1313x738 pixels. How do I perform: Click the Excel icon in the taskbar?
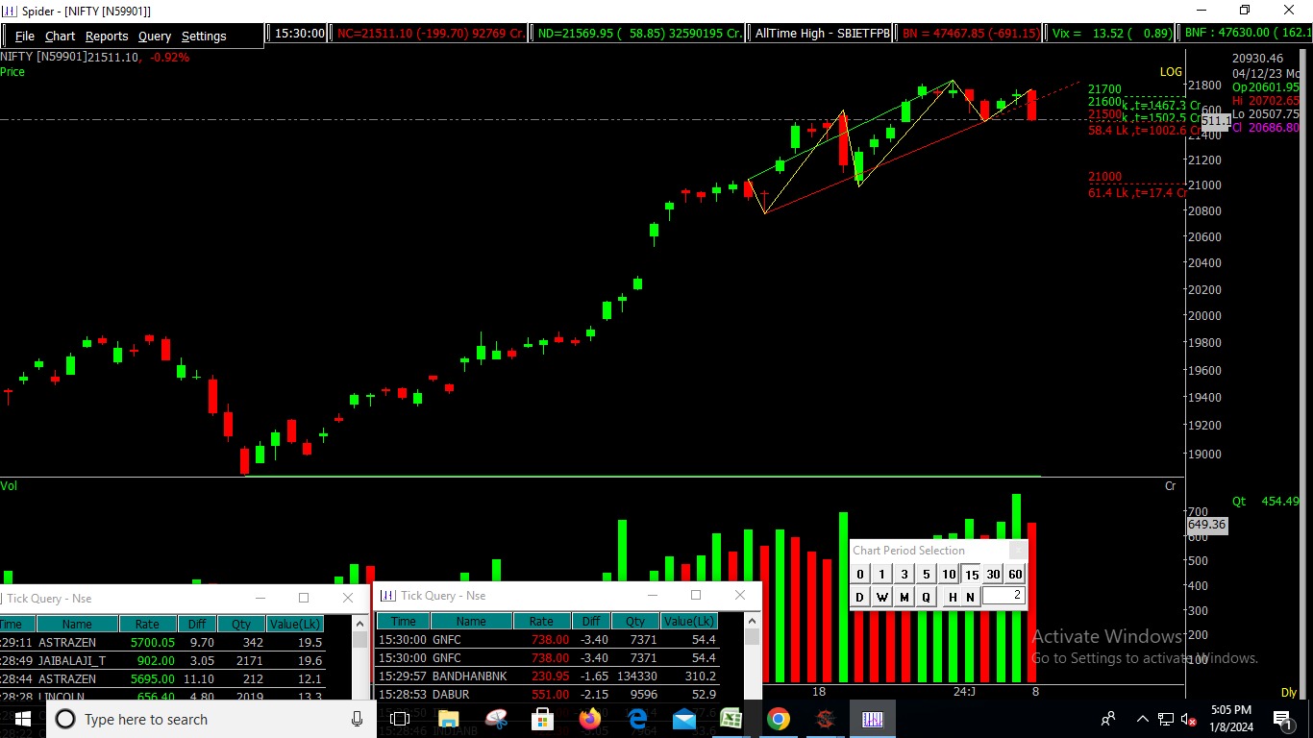pos(731,719)
